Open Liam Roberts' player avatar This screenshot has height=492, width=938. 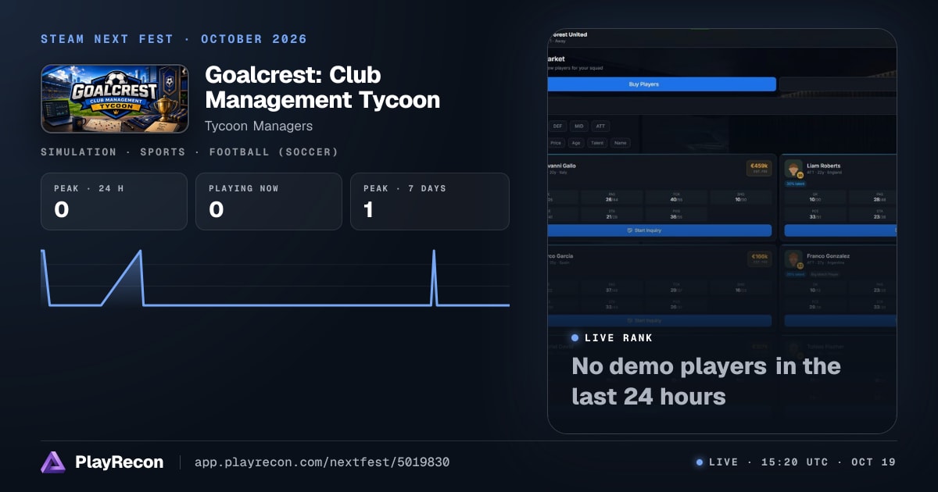pos(793,169)
